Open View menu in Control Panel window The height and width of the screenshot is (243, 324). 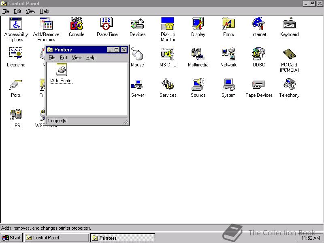(x=30, y=11)
